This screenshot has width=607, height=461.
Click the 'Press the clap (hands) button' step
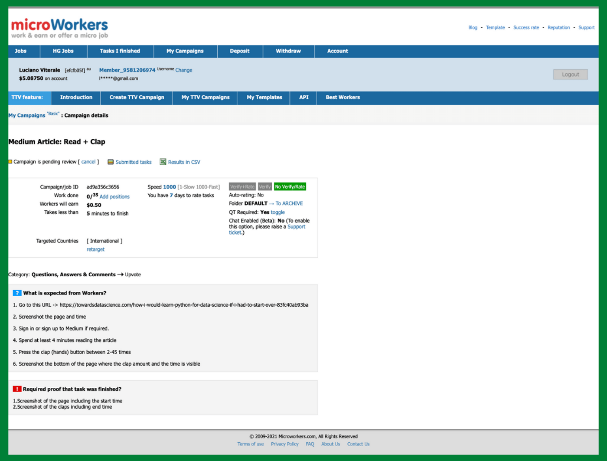coord(72,352)
